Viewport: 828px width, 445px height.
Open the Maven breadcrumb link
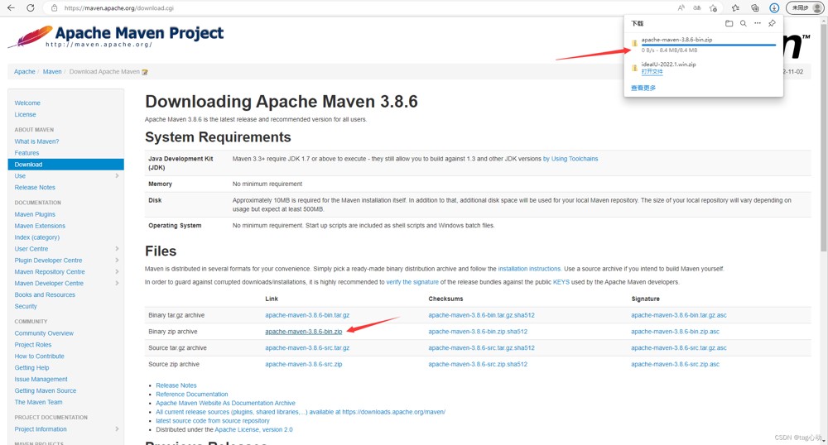pyautogui.click(x=51, y=72)
